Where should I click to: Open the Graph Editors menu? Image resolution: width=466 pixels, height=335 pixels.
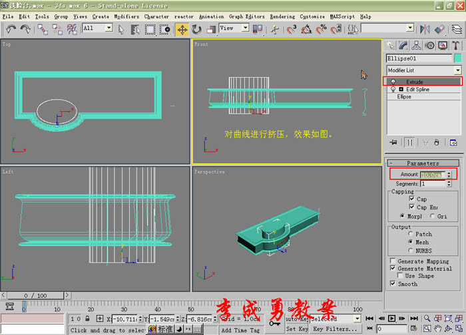click(247, 17)
